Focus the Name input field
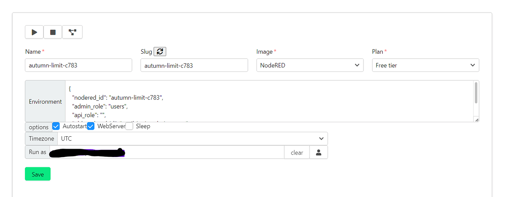The image size is (513, 197). (78, 65)
